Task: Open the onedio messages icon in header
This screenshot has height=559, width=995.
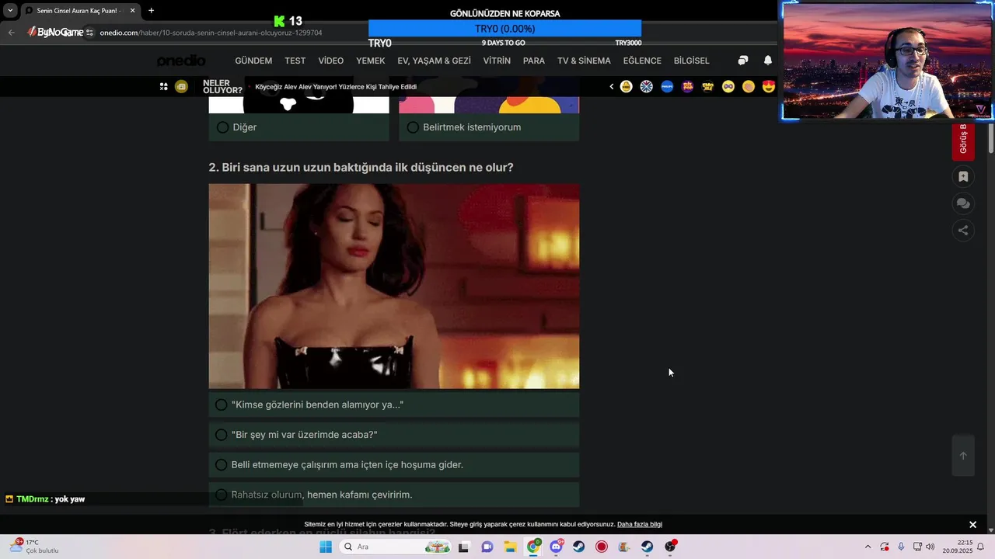Action: (x=743, y=61)
